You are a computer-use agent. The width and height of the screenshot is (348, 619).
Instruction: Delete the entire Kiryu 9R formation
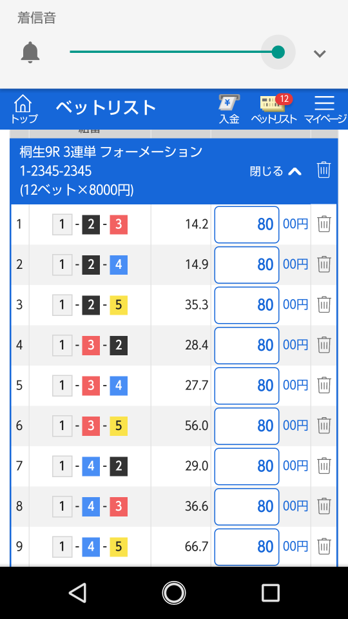click(x=324, y=170)
